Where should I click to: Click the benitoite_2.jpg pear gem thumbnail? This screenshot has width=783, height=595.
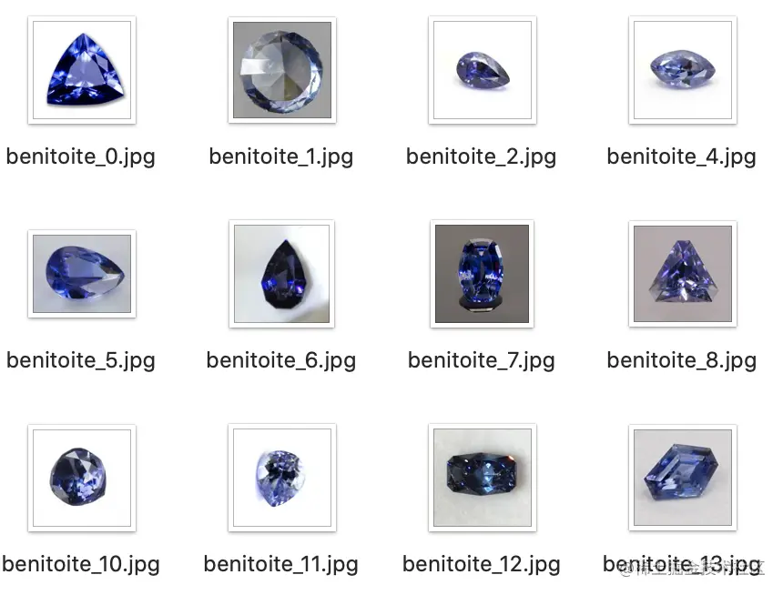tap(483, 70)
